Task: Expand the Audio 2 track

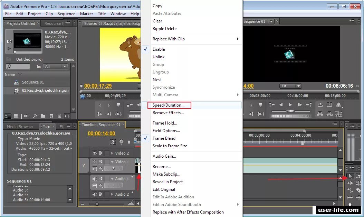Action: point(112,194)
